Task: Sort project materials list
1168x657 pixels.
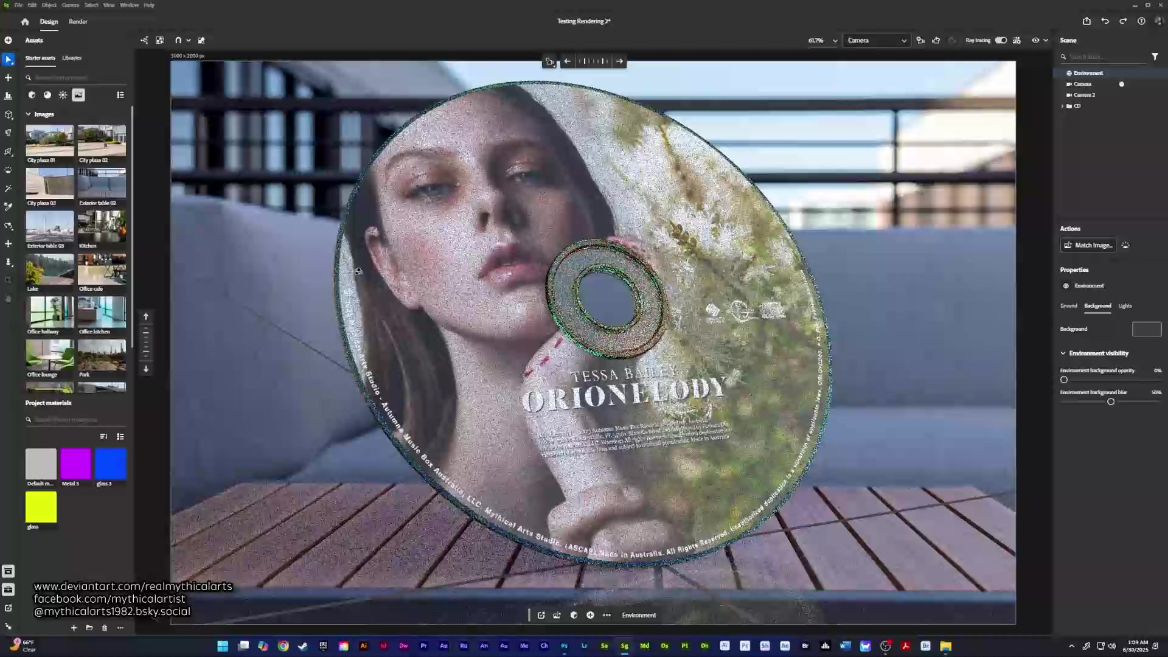Action: [x=103, y=436]
